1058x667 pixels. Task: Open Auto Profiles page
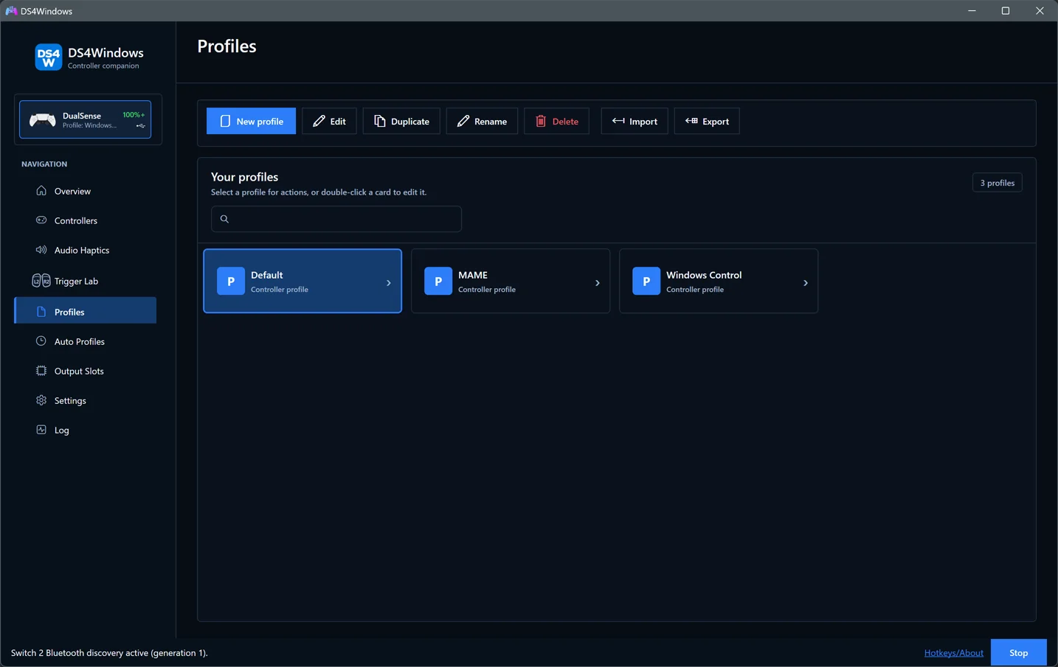coord(86,341)
